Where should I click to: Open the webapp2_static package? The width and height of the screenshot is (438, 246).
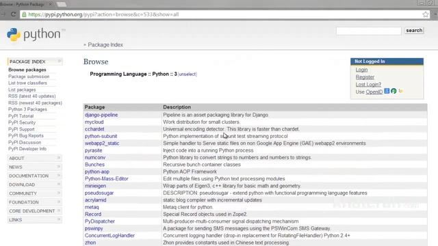pos(102,143)
